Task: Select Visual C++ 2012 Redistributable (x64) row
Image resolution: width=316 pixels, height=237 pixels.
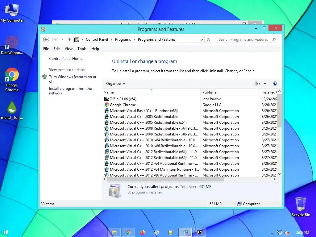Action: coord(190,152)
